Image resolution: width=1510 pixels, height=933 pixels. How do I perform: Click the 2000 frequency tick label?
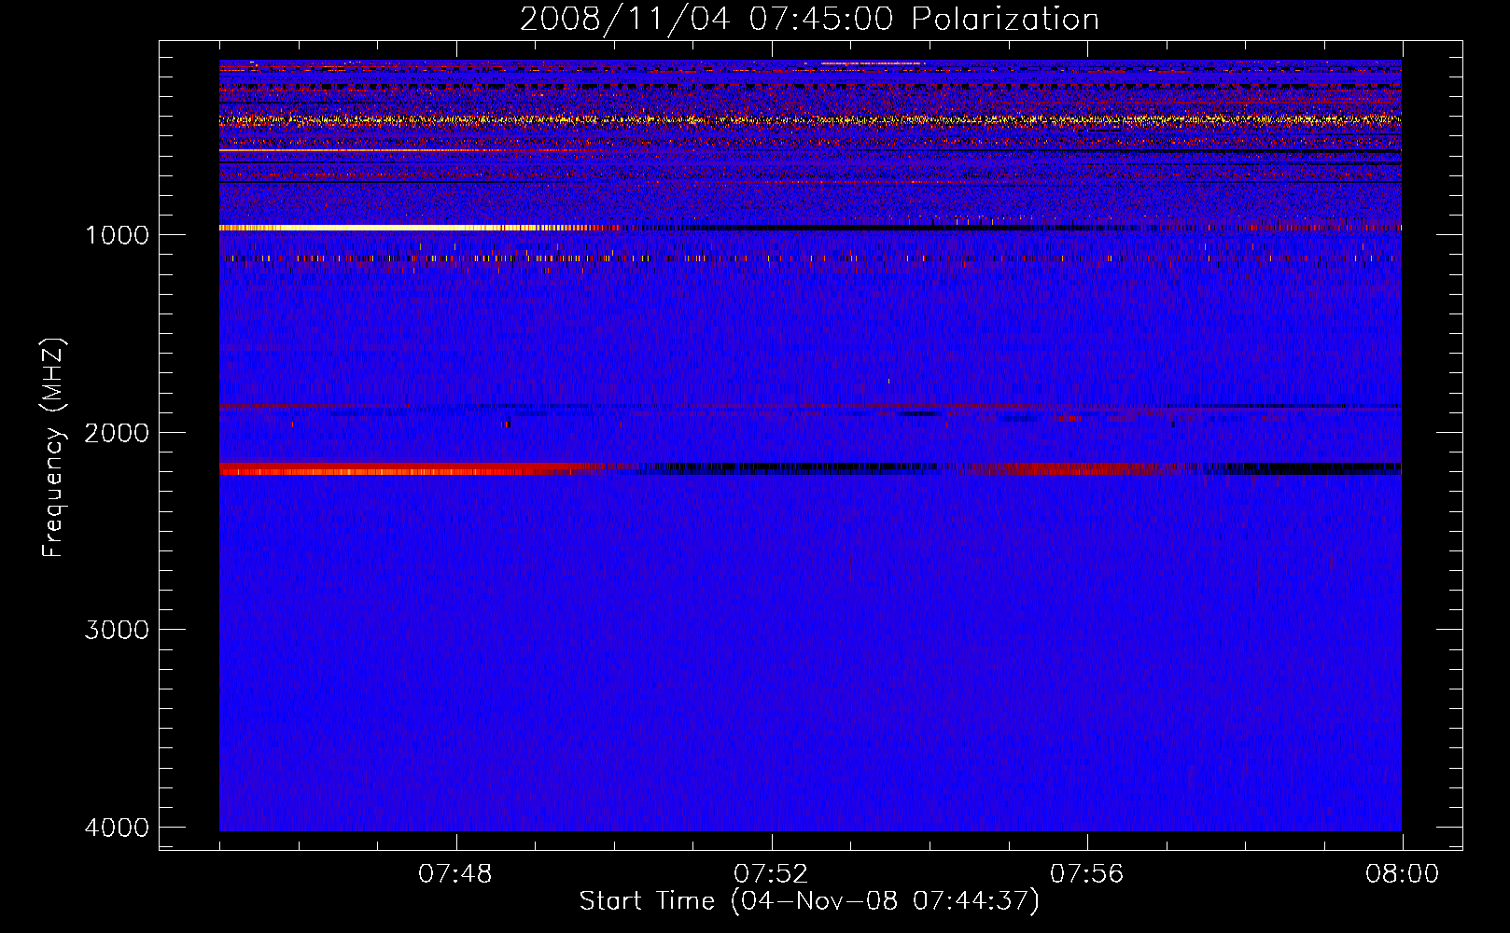(x=117, y=433)
